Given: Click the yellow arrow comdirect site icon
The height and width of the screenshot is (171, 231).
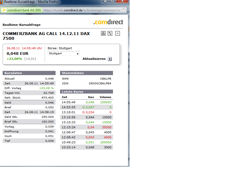Looking at the screenshot, I should (x=4, y=10).
